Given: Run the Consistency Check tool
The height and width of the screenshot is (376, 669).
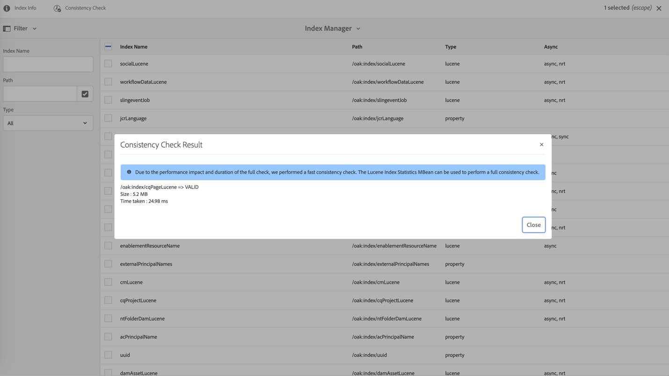Looking at the screenshot, I should [80, 7].
